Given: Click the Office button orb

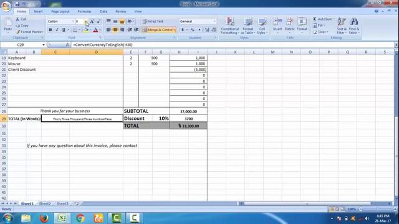Looking at the screenshot, I should tap(6, 6).
